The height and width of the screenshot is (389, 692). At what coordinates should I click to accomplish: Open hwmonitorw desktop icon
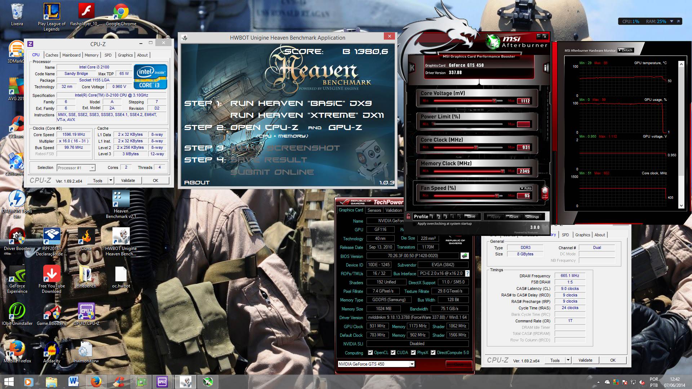click(86, 352)
